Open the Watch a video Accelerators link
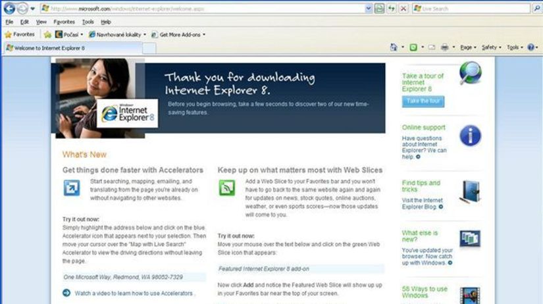This screenshot has width=543, height=304. pyautogui.click(x=134, y=293)
